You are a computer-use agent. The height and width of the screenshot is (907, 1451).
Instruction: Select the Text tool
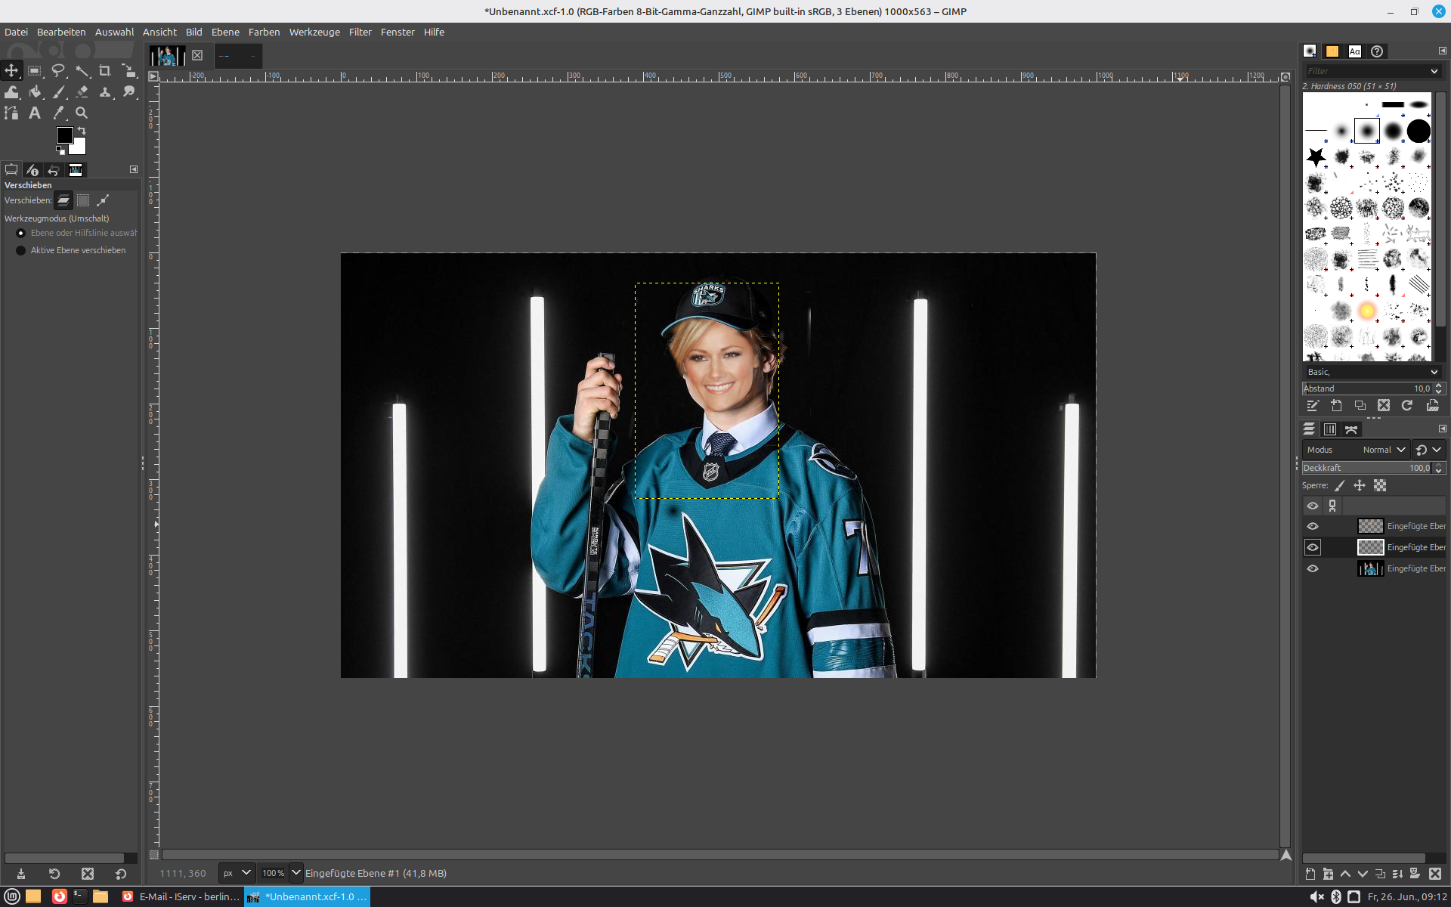[x=35, y=113]
